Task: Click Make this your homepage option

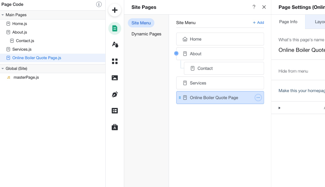Action: tap(302, 91)
